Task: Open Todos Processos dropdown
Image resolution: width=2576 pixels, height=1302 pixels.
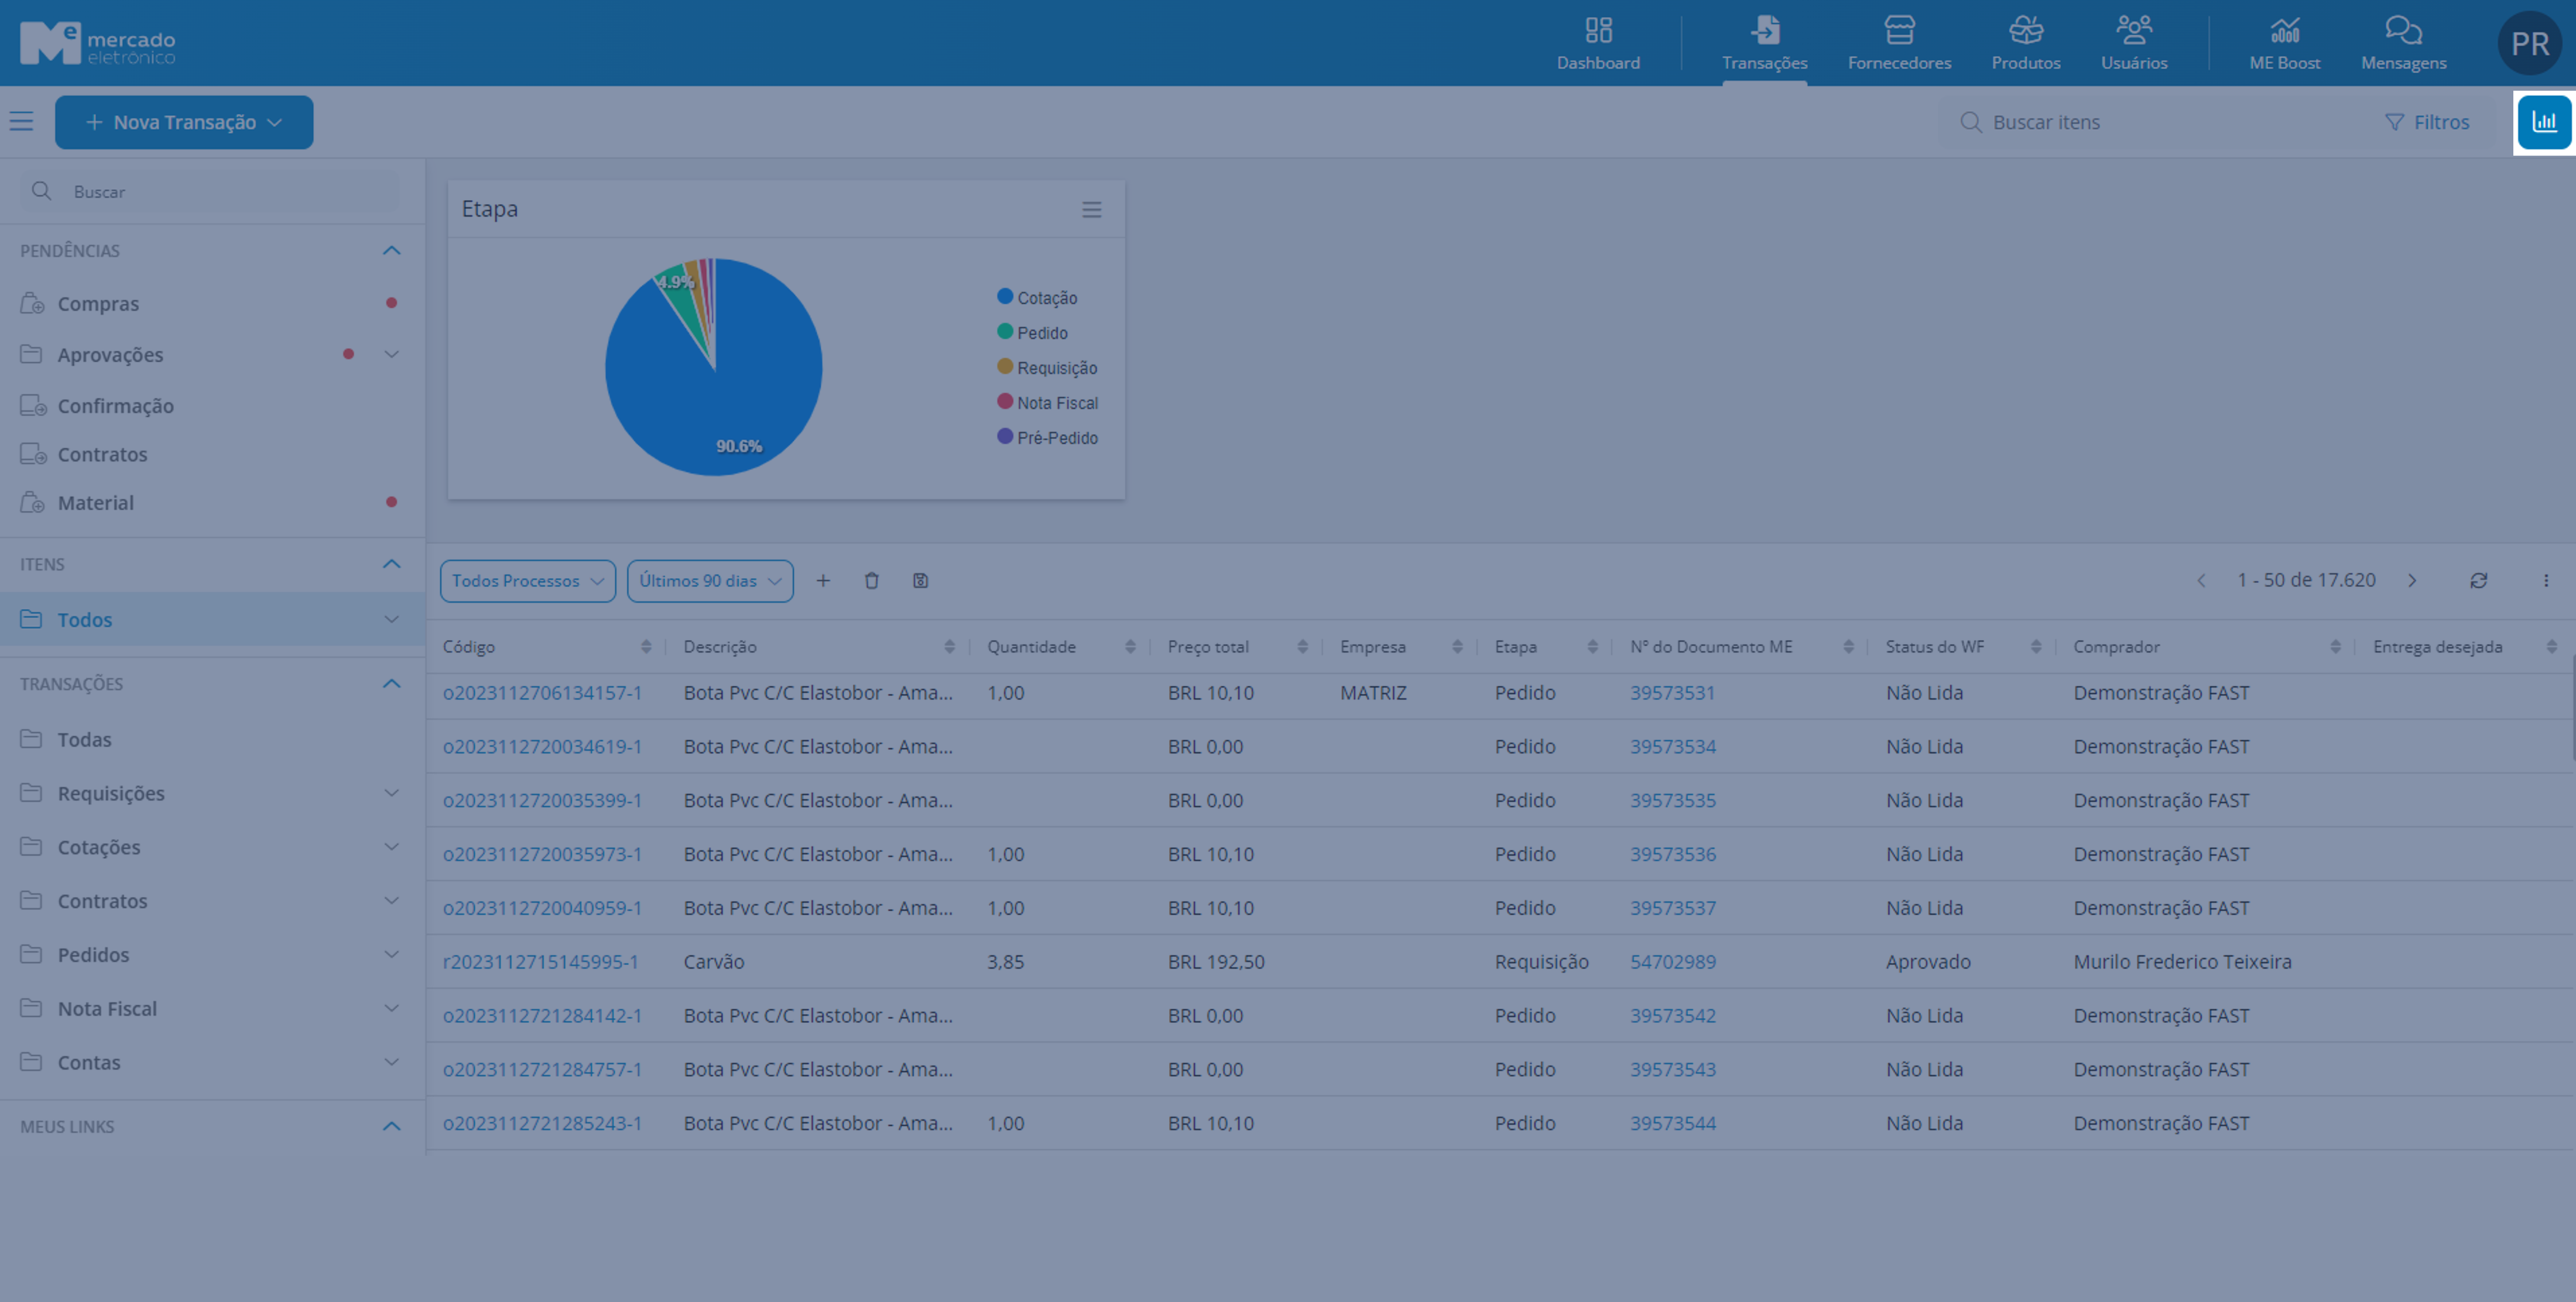Action: point(527,580)
